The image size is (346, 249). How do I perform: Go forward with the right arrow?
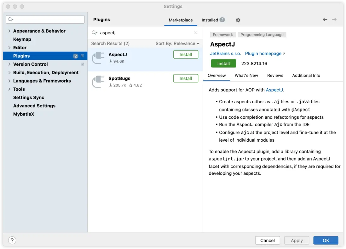(334, 20)
